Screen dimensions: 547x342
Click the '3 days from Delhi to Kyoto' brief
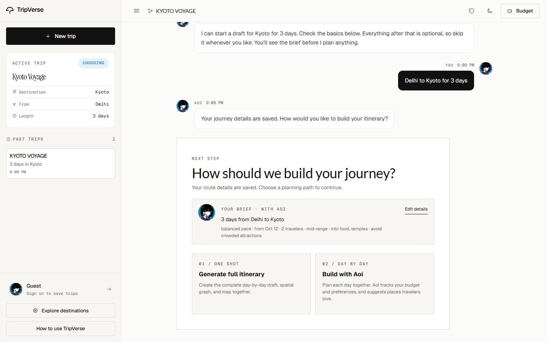click(x=253, y=219)
